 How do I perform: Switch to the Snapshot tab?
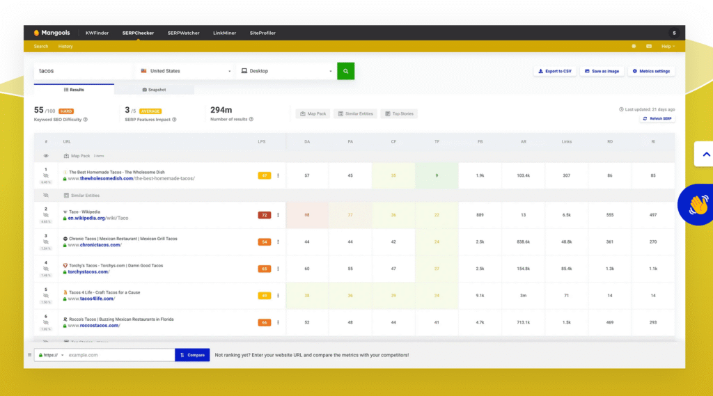pyautogui.click(x=154, y=90)
